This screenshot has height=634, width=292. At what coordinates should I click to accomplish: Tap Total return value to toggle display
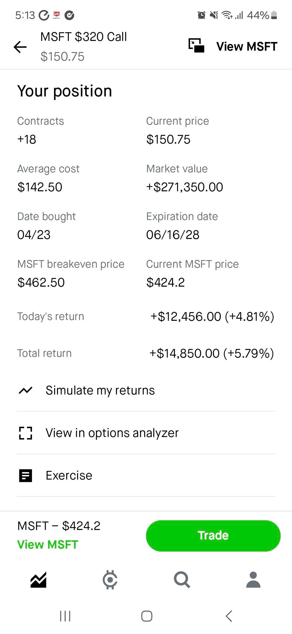tap(211, 353)
